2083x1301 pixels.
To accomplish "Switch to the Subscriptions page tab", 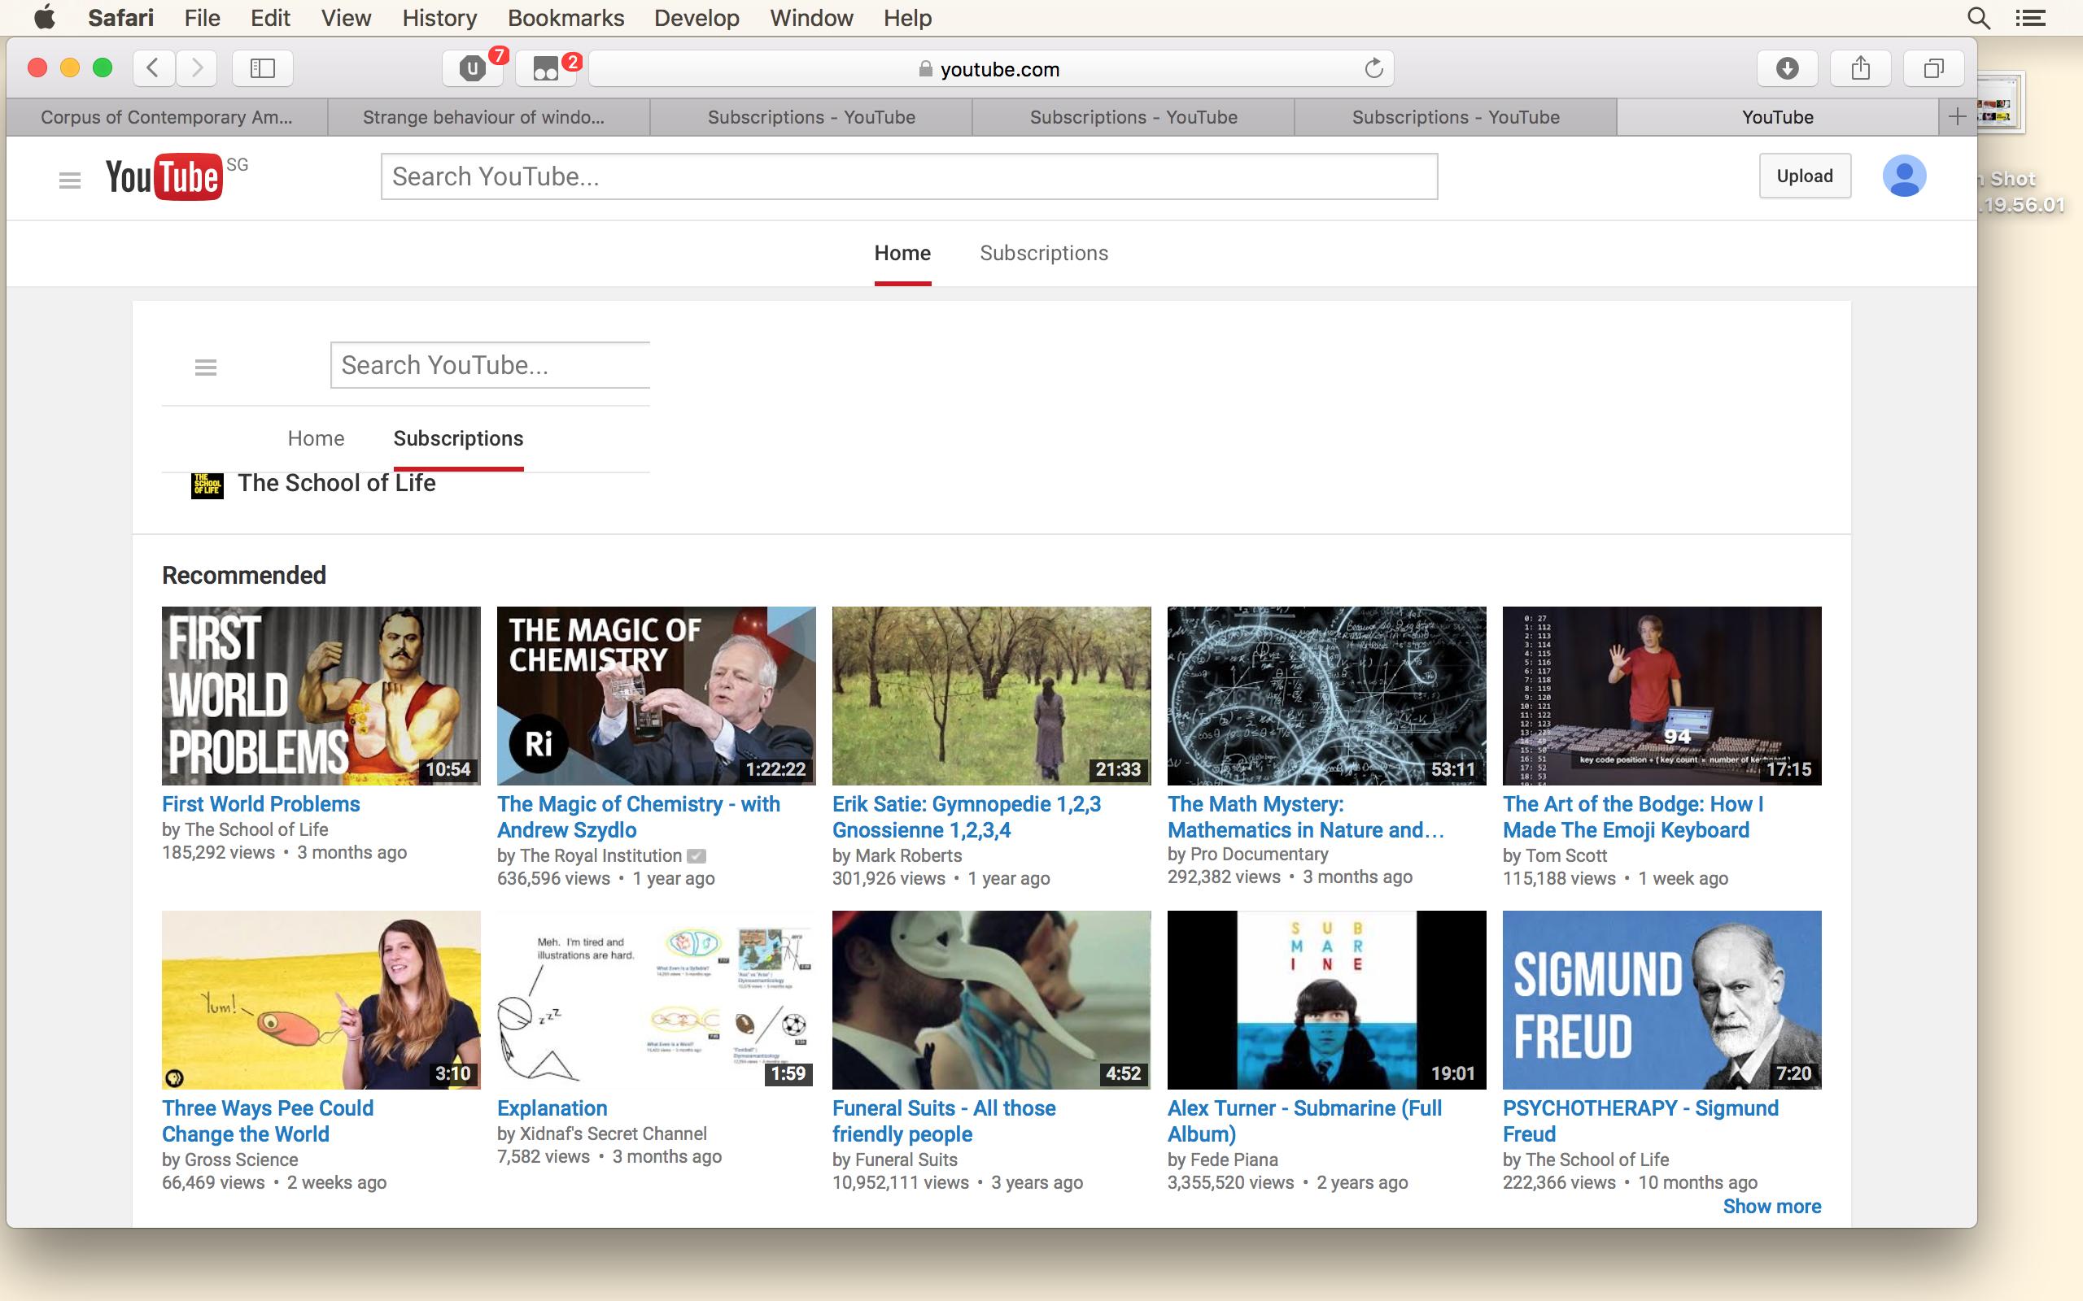I will [1043, 253].
